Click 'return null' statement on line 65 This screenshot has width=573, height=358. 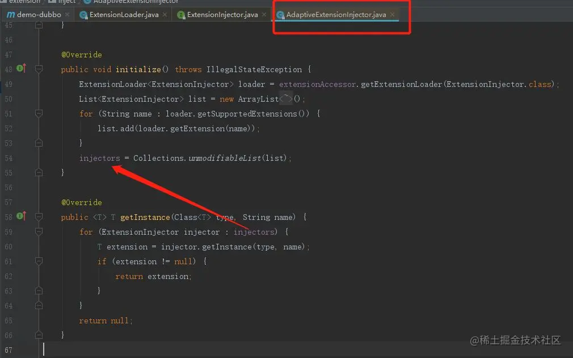coord(106,320)
